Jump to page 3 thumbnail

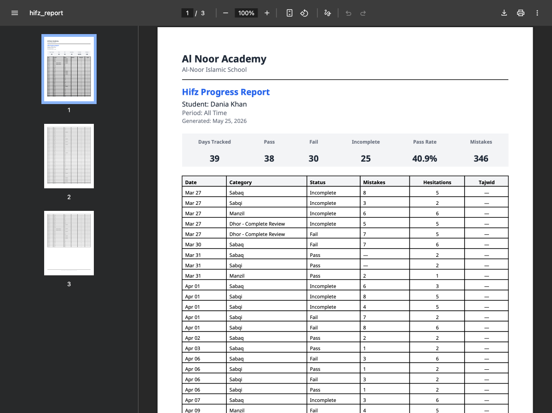[69, 243]
